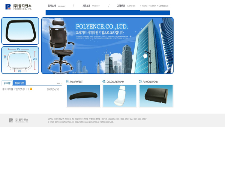Click the office chair main banner
225x169 pixels.
click(107, 45)
